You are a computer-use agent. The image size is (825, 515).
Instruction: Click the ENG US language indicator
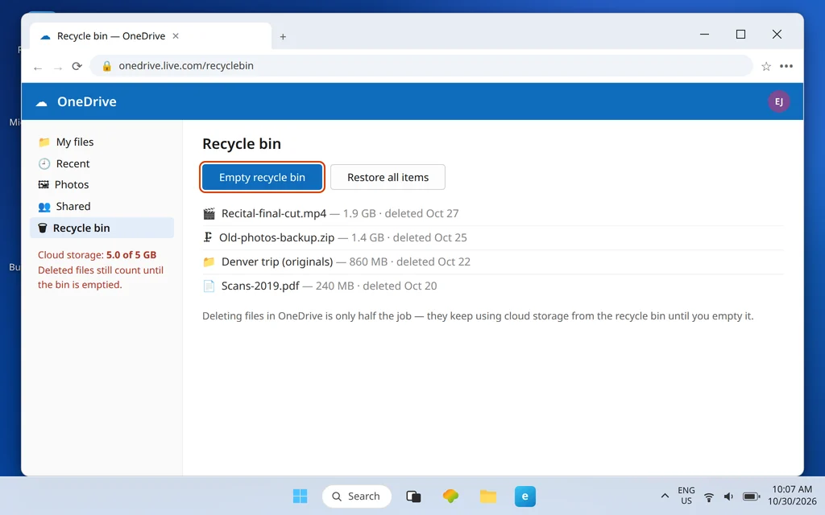click(686, 496)
